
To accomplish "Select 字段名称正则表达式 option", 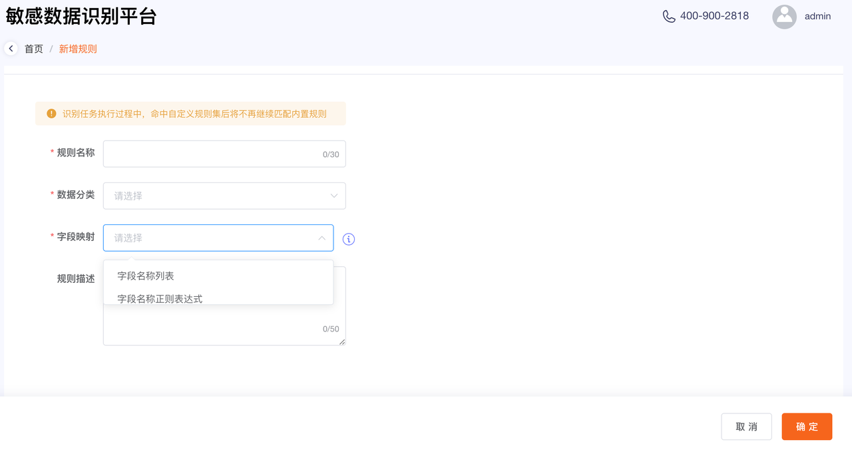I will click(160, 298).
